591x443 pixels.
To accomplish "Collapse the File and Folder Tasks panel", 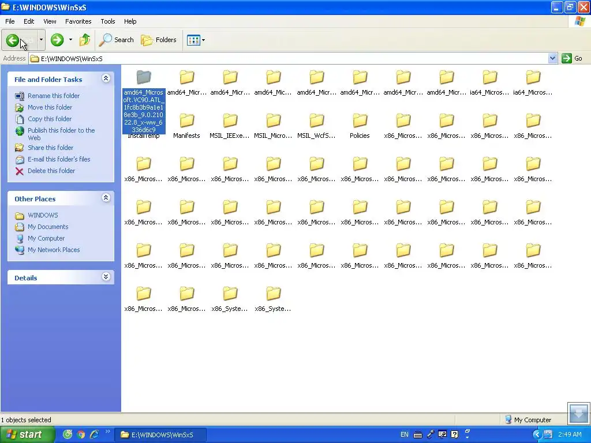I will (x=106, y=78).
